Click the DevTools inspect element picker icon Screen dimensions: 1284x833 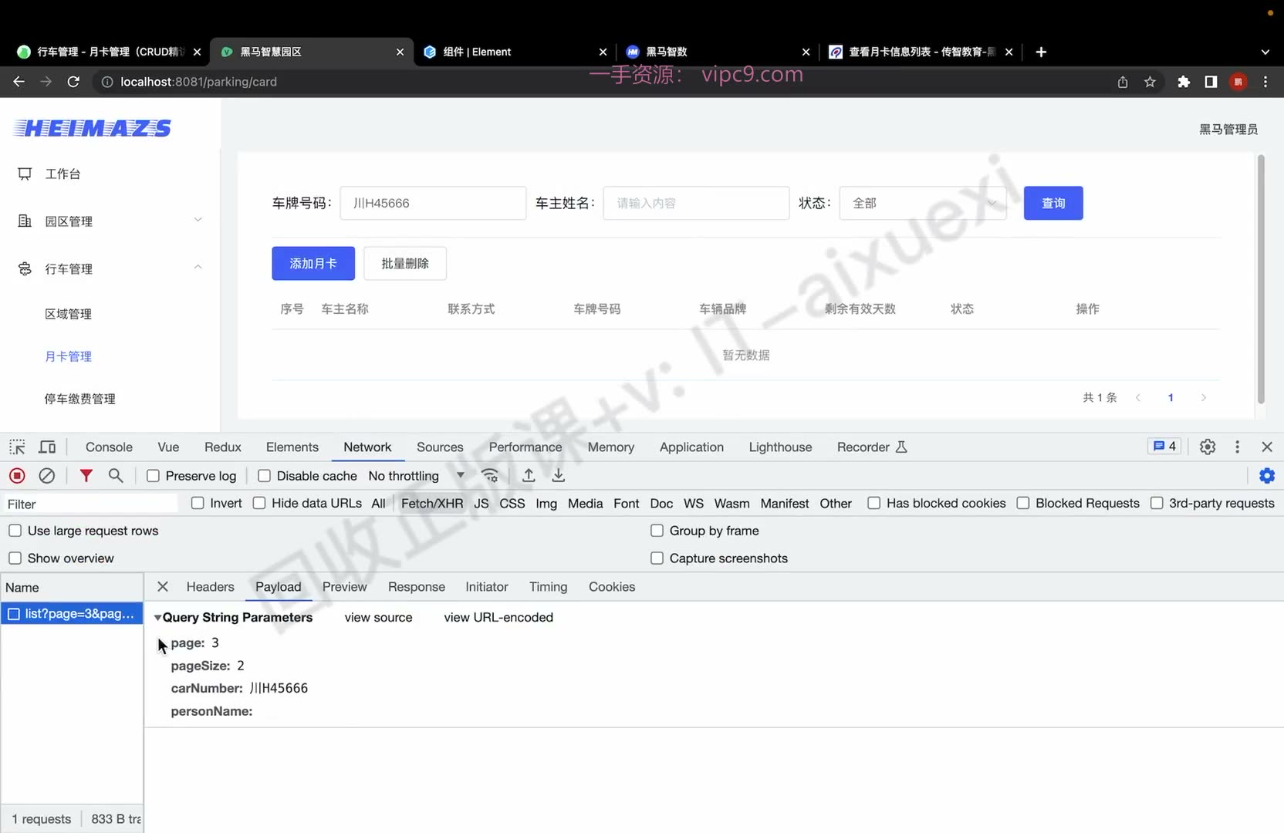coord(17,447)
